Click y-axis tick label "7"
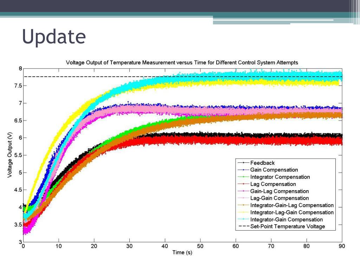 20,103
